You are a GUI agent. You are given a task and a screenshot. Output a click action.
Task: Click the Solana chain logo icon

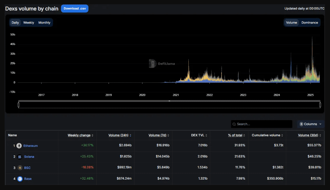[20, 157]
